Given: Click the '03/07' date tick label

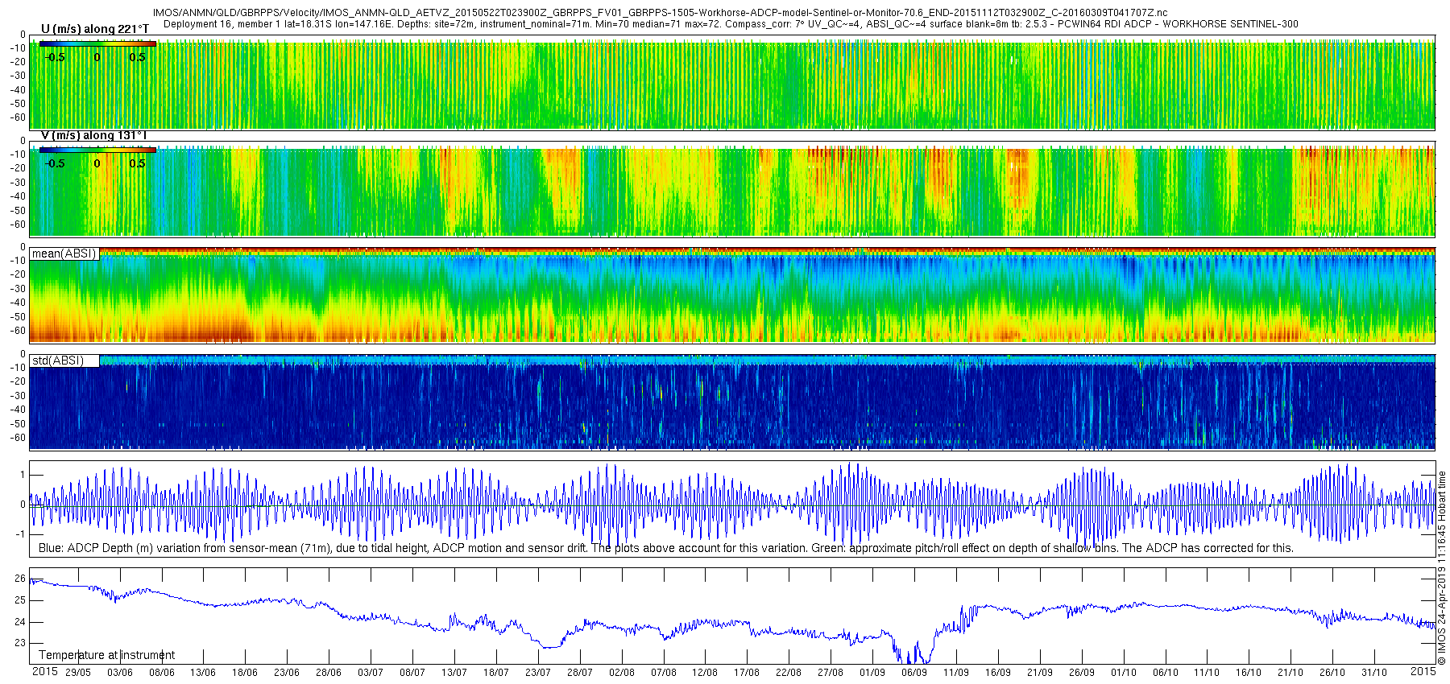Looking at the screenshot, I should [371, 673].
